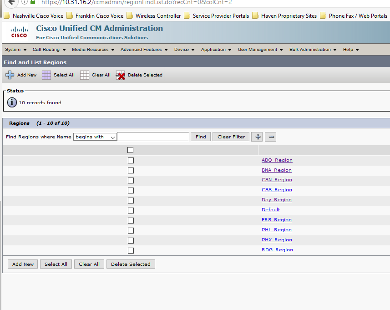This screenshot has width=390, height=310.
Task: Open Nashville Cisco Voice bookmark folder
Action: coord(34,16)
